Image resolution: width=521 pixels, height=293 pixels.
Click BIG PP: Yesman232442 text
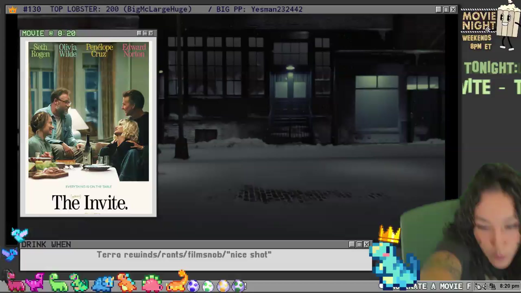point(259,9)
